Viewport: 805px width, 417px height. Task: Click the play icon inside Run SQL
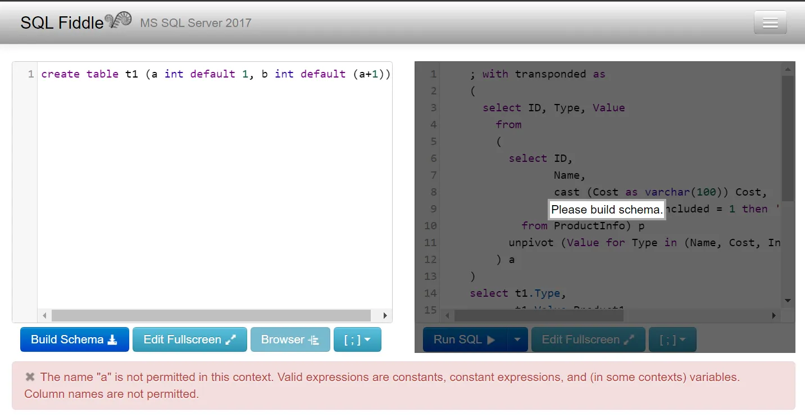(x=492, y=339)
